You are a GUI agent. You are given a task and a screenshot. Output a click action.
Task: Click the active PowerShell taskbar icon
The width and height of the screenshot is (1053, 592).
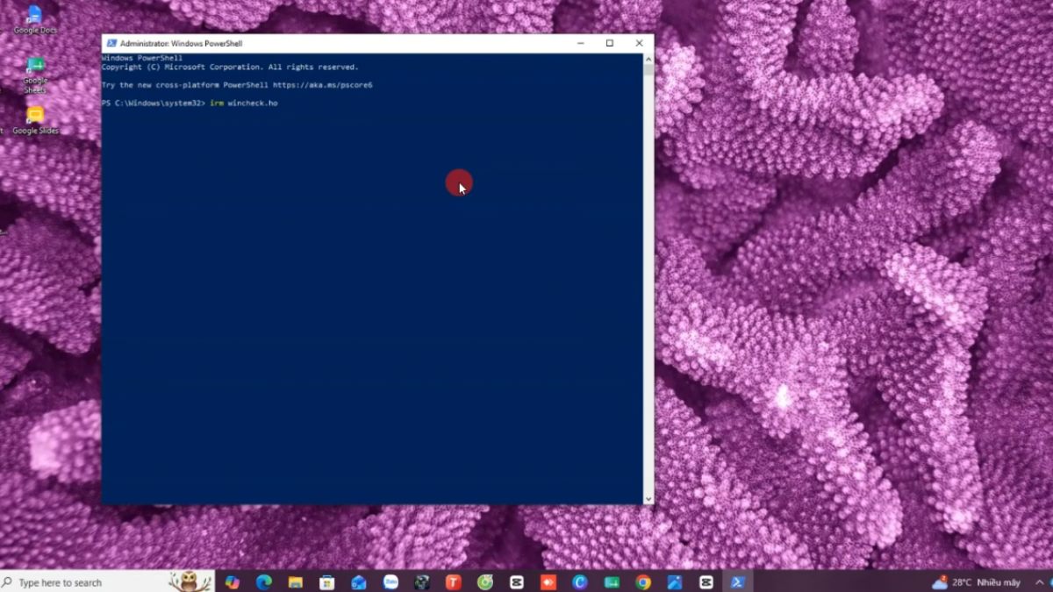738,581
